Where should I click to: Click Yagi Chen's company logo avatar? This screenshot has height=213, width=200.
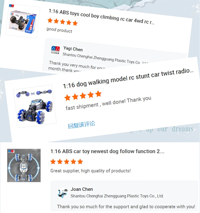pyautogui.click(x=55, y=50)
